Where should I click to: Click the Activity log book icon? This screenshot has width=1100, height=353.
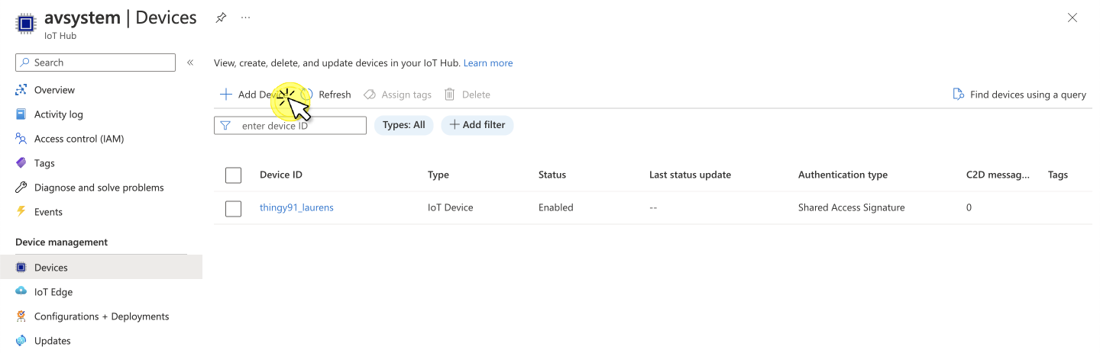click(21, 114)
